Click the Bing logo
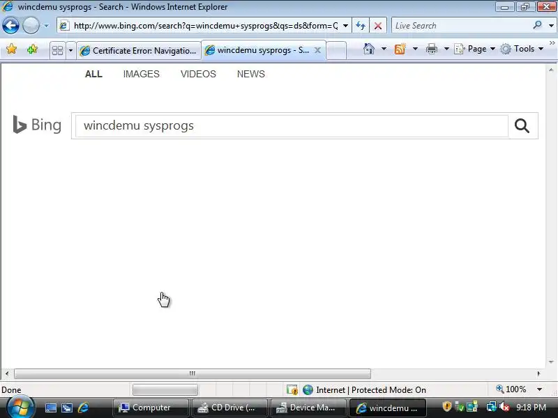 pyautogui.click(x=37, y=125)
